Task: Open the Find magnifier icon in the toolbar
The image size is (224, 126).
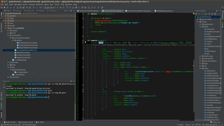Action: pyautogui.click(x=27, y=8)
